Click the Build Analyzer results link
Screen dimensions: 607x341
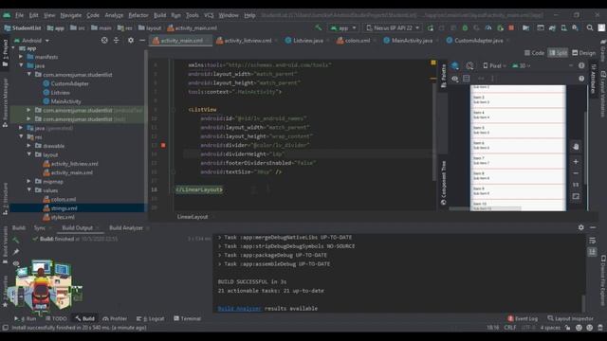(x=239, y=308)
